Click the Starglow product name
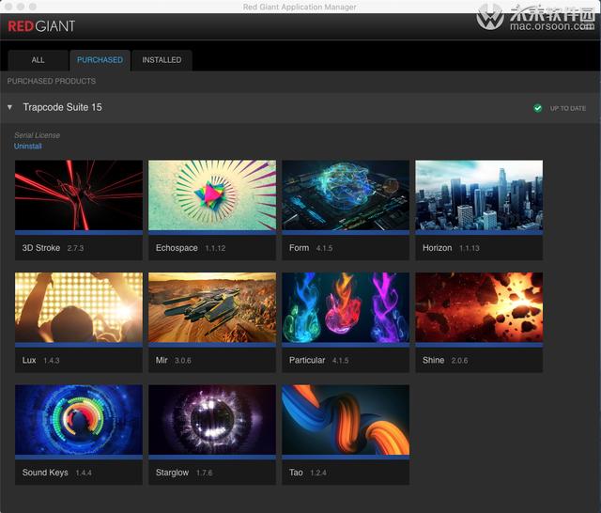The image size is (601, 513). click(172, 473)
